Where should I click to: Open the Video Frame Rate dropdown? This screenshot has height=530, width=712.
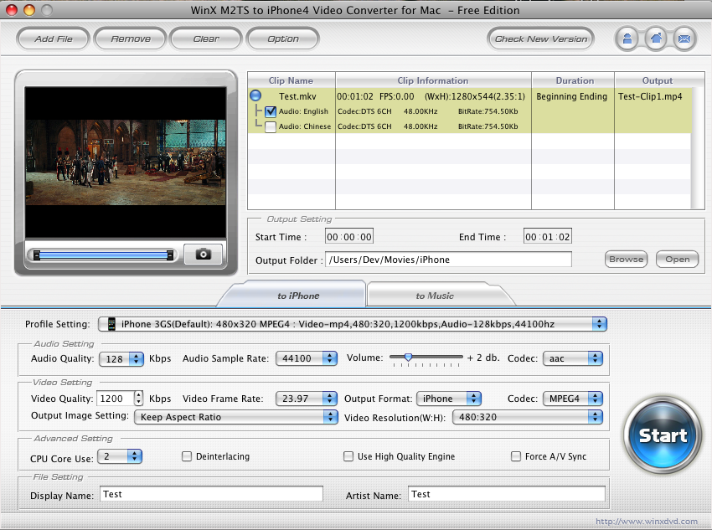[x=307, y=399]
